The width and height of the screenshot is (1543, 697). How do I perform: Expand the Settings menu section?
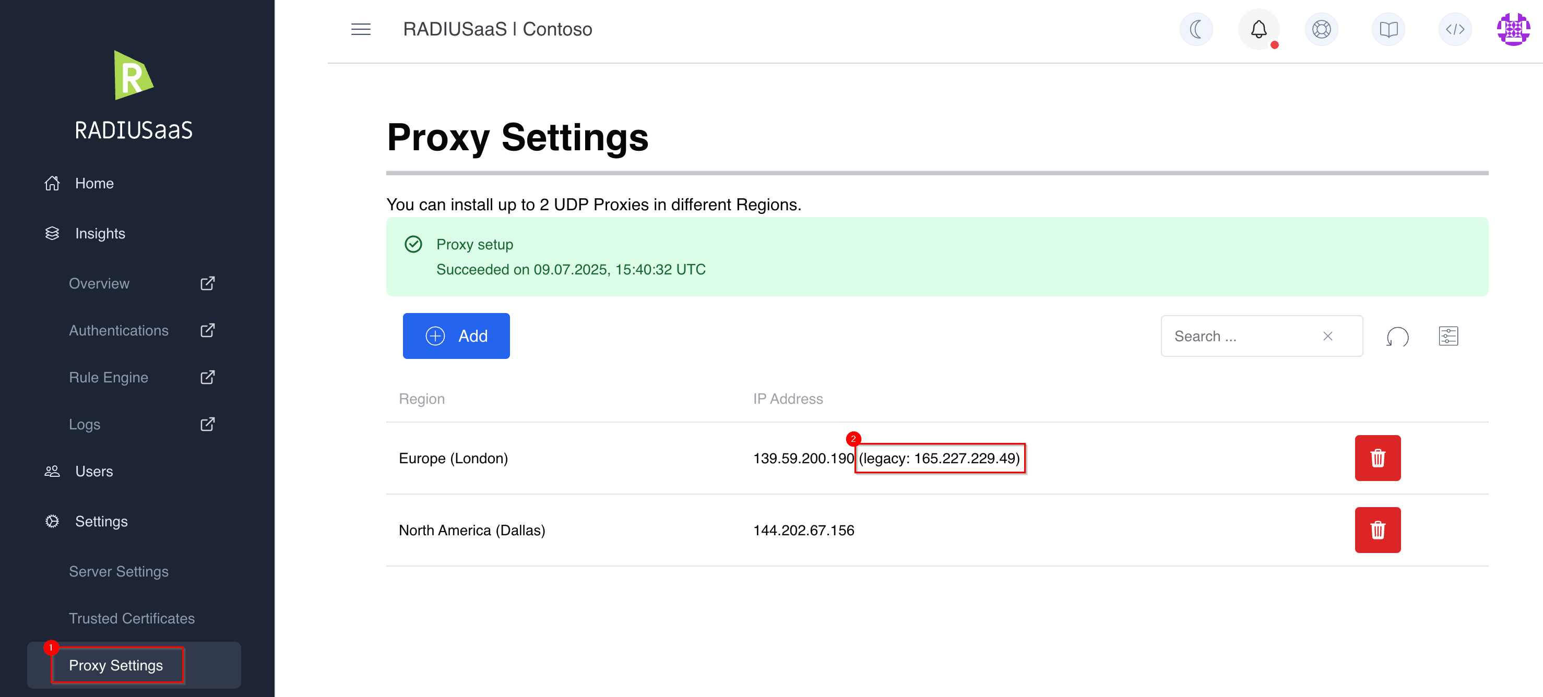coord(101,522)
